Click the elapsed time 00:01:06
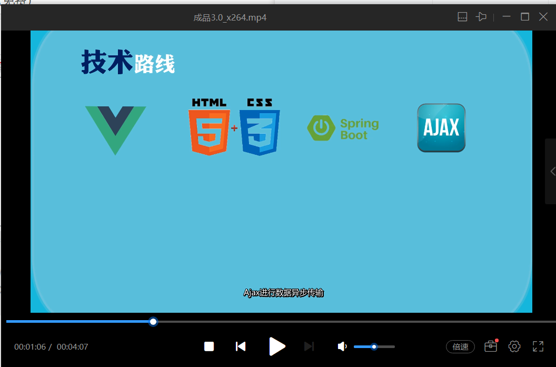 tap(30, 347)
